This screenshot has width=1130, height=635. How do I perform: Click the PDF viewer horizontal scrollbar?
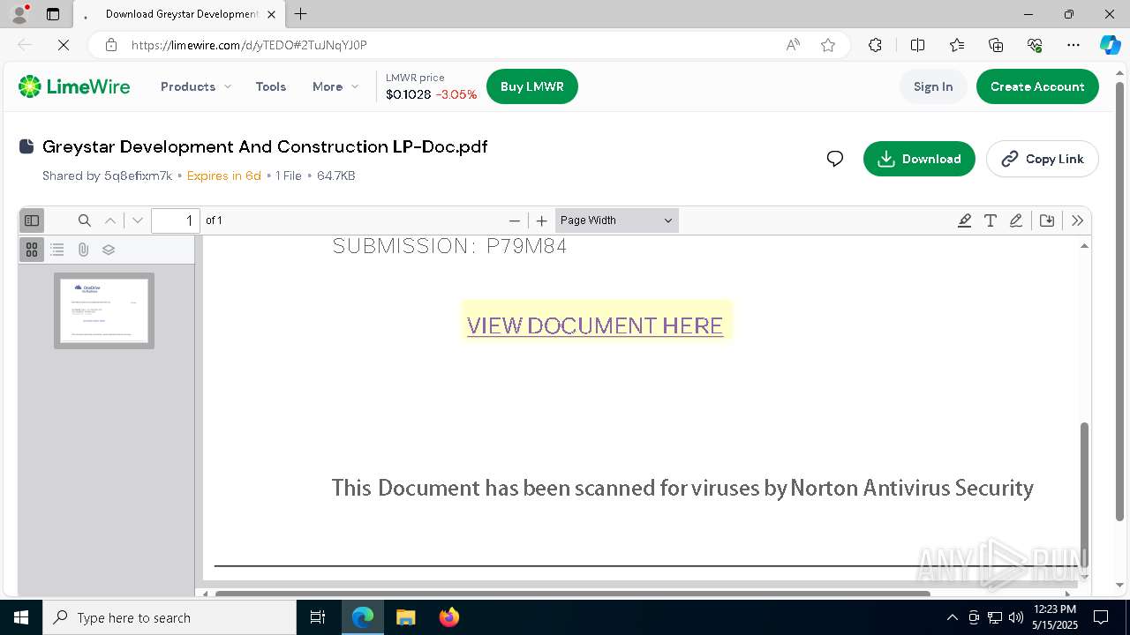572,594
